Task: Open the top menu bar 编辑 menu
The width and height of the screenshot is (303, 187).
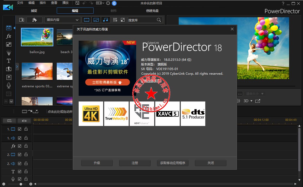Action: tap(31, 3)
